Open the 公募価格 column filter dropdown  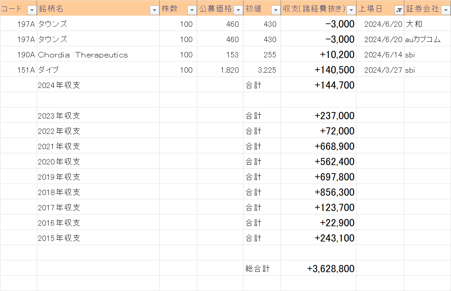click(x=238, y=10)
